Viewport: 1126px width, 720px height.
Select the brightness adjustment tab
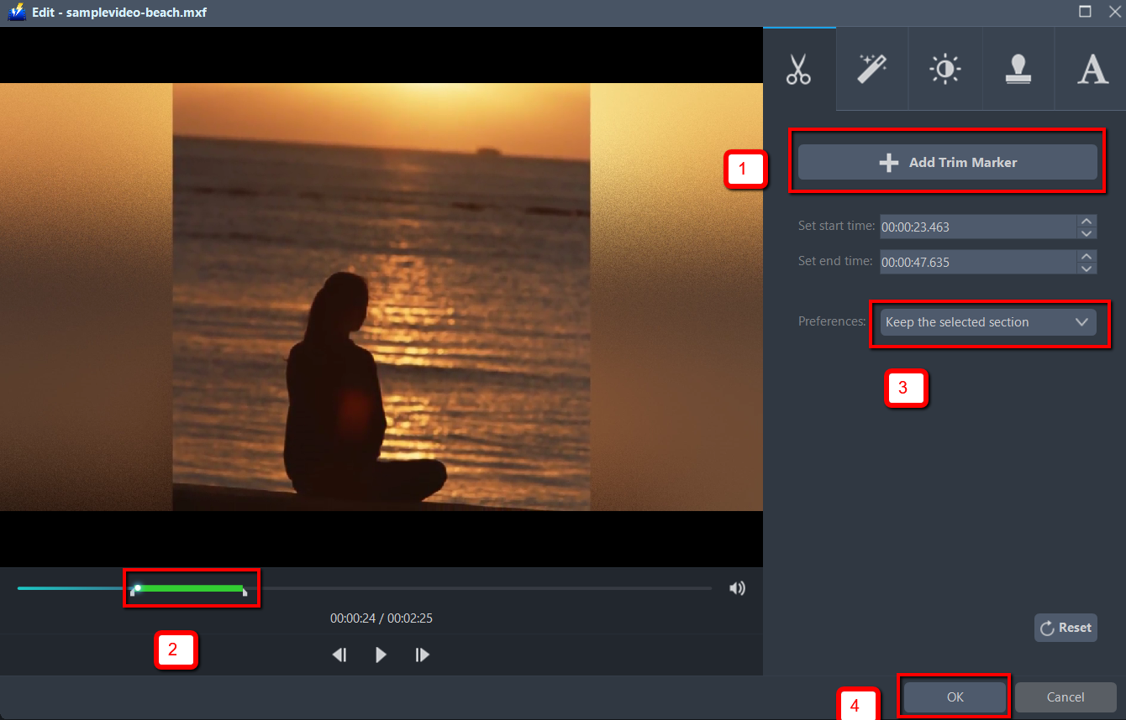[945, 70]
